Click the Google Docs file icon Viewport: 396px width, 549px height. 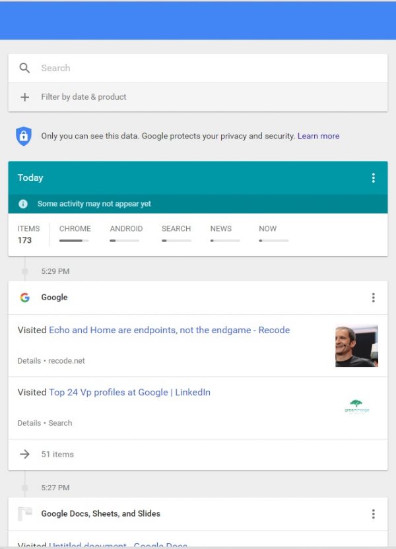pyautogui.click(x=25, y=513)
